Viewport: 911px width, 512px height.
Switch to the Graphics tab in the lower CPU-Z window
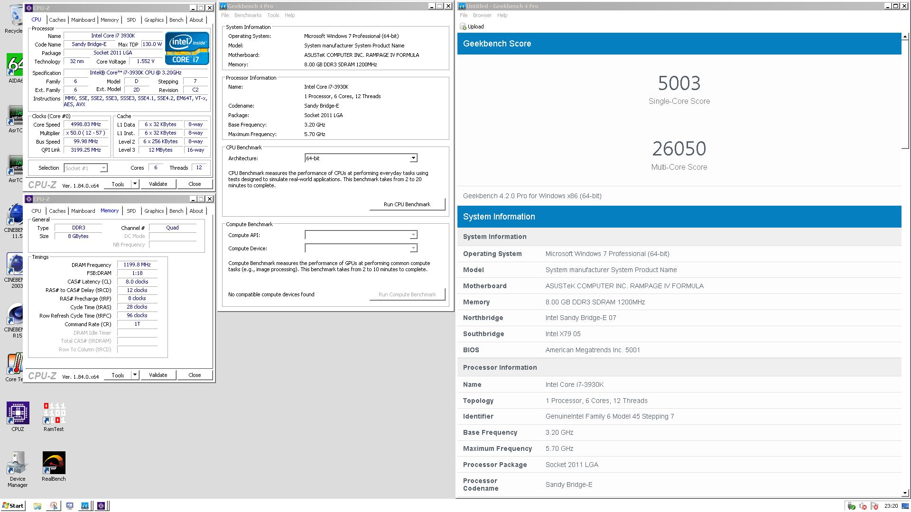(154, 211)
